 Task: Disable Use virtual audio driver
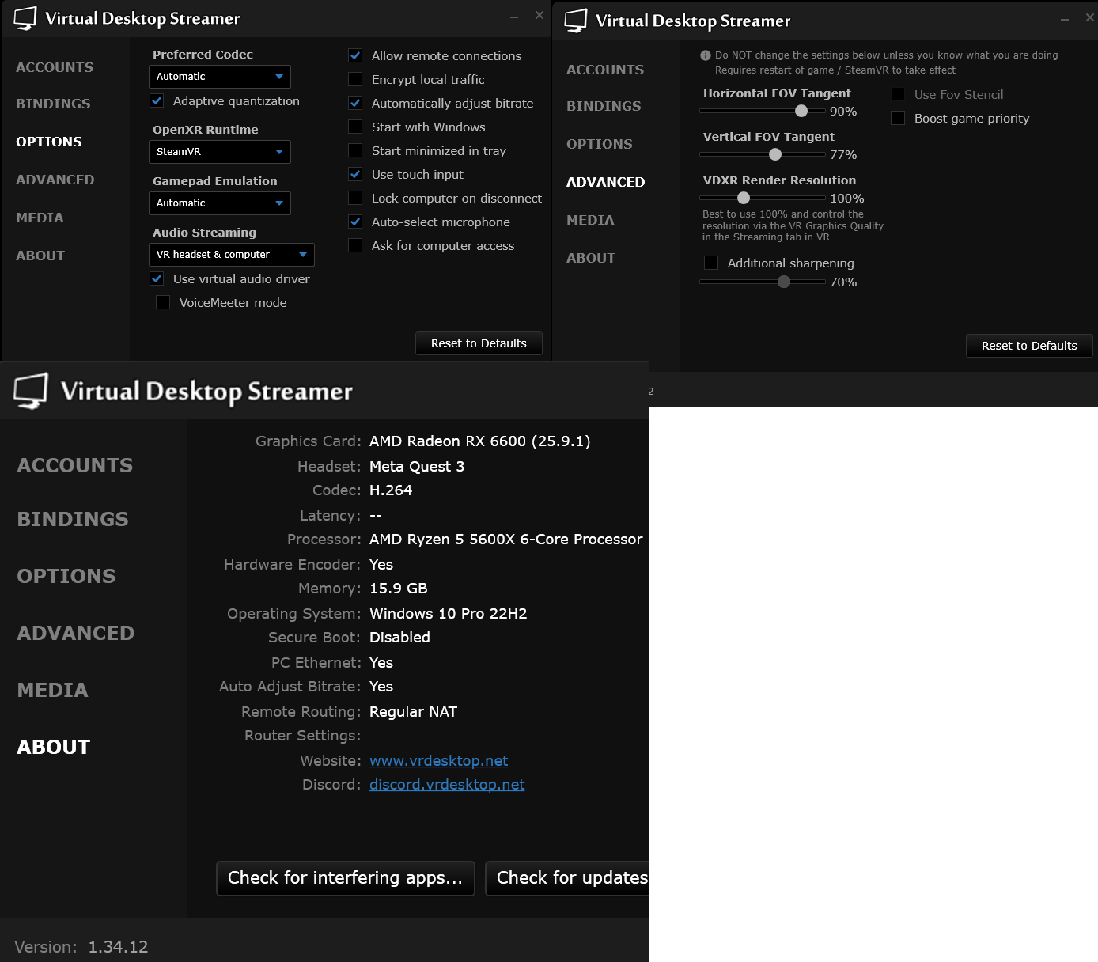[157, 279]
